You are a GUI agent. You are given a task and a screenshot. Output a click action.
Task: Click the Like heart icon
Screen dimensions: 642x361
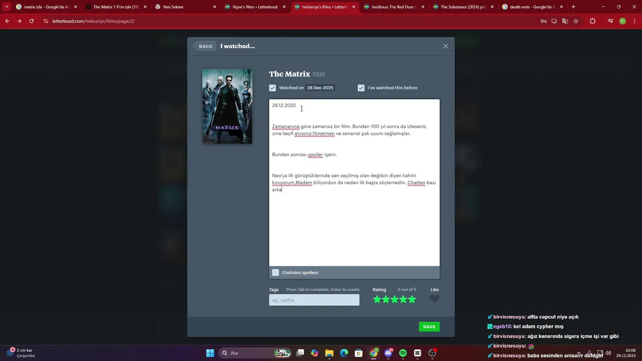pos(434,299)
